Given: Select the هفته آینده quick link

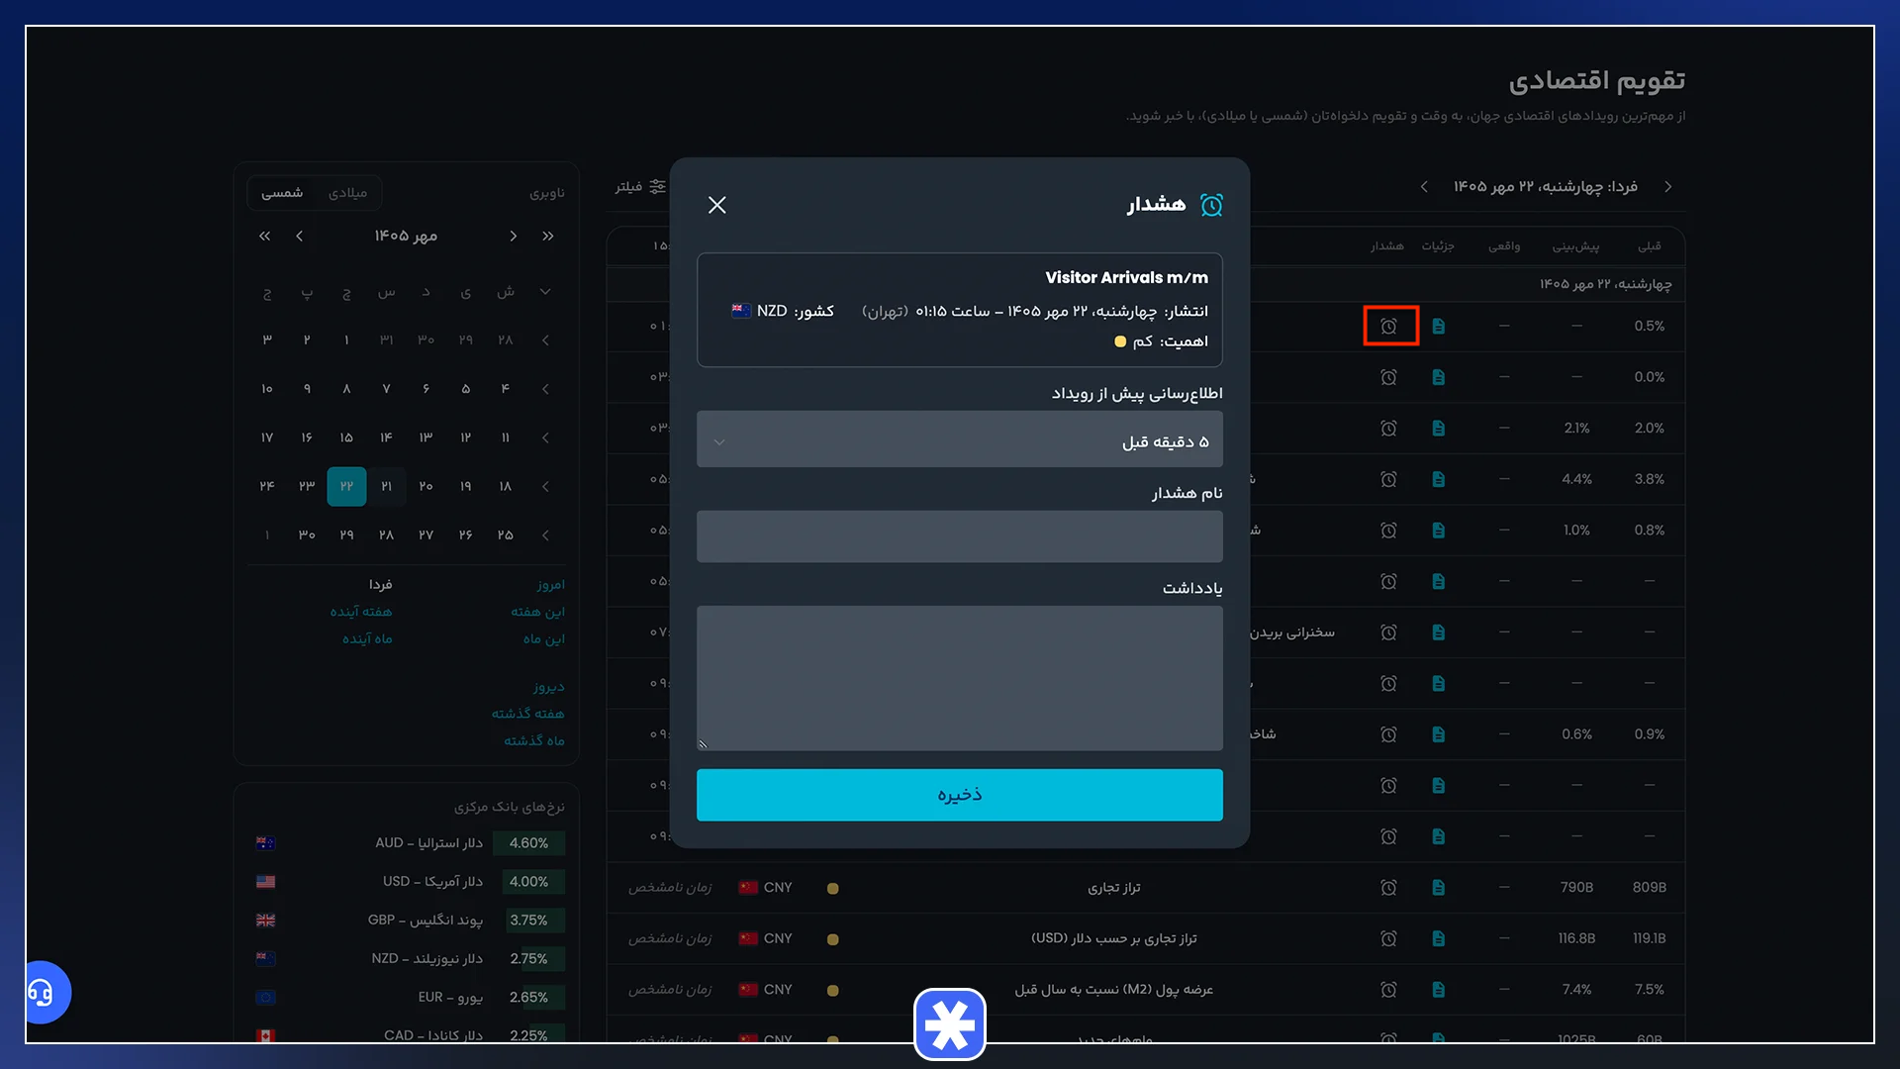Looking at the screenshot, I should pyautogui.click(x=361, y=612).
